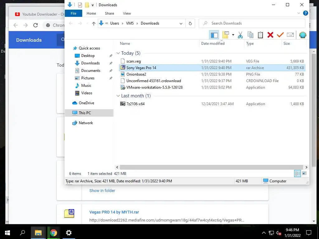Click the Rename toolbar icon
The image size is (319, 239).
coord(290,35)
